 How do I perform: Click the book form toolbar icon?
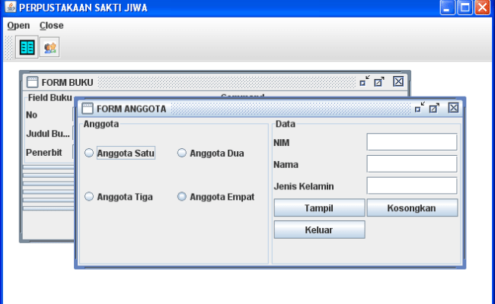[27, 47]
